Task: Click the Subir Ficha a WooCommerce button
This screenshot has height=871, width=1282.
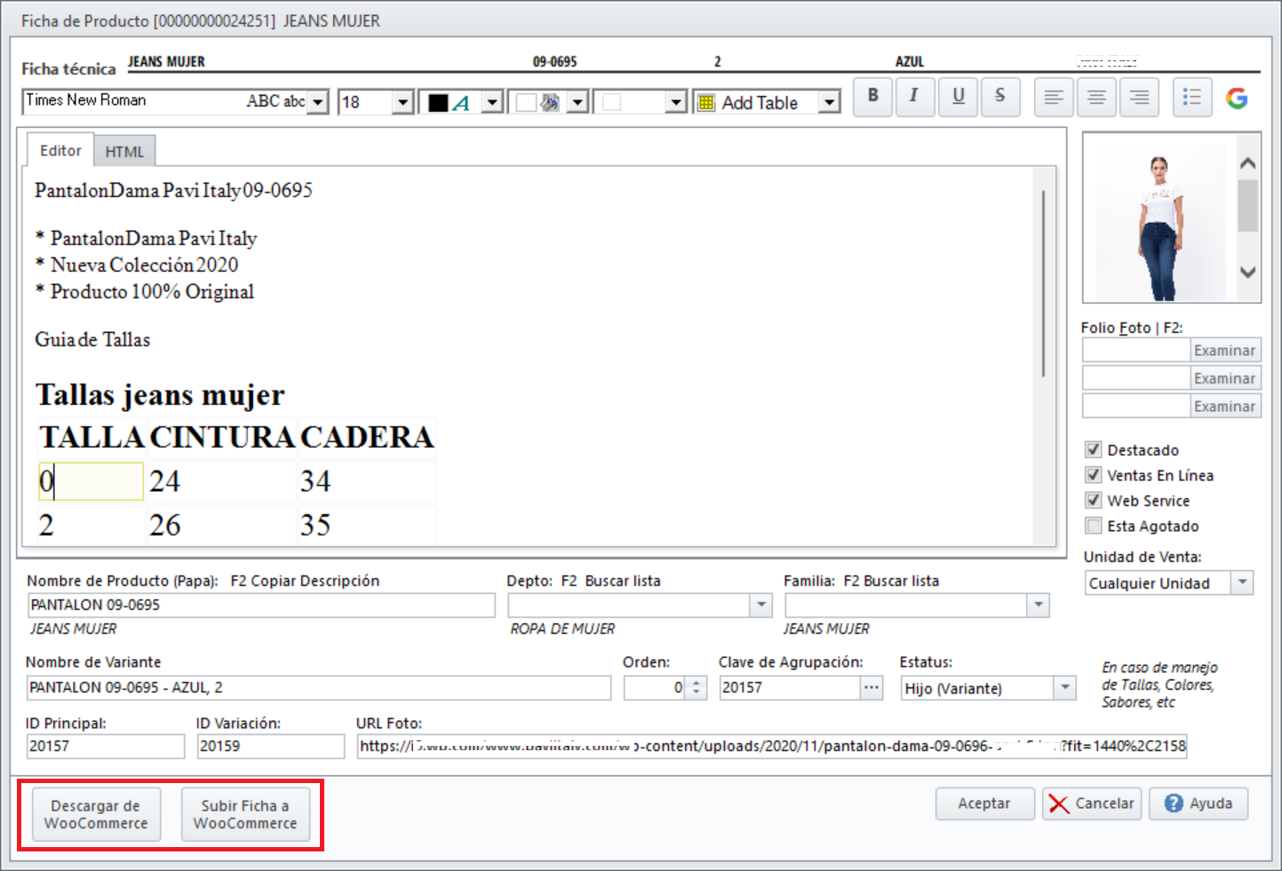Action: tap(246, 814)
